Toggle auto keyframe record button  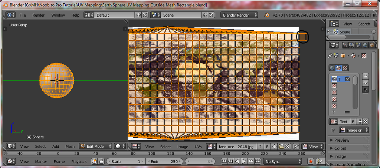coord(311,161)
